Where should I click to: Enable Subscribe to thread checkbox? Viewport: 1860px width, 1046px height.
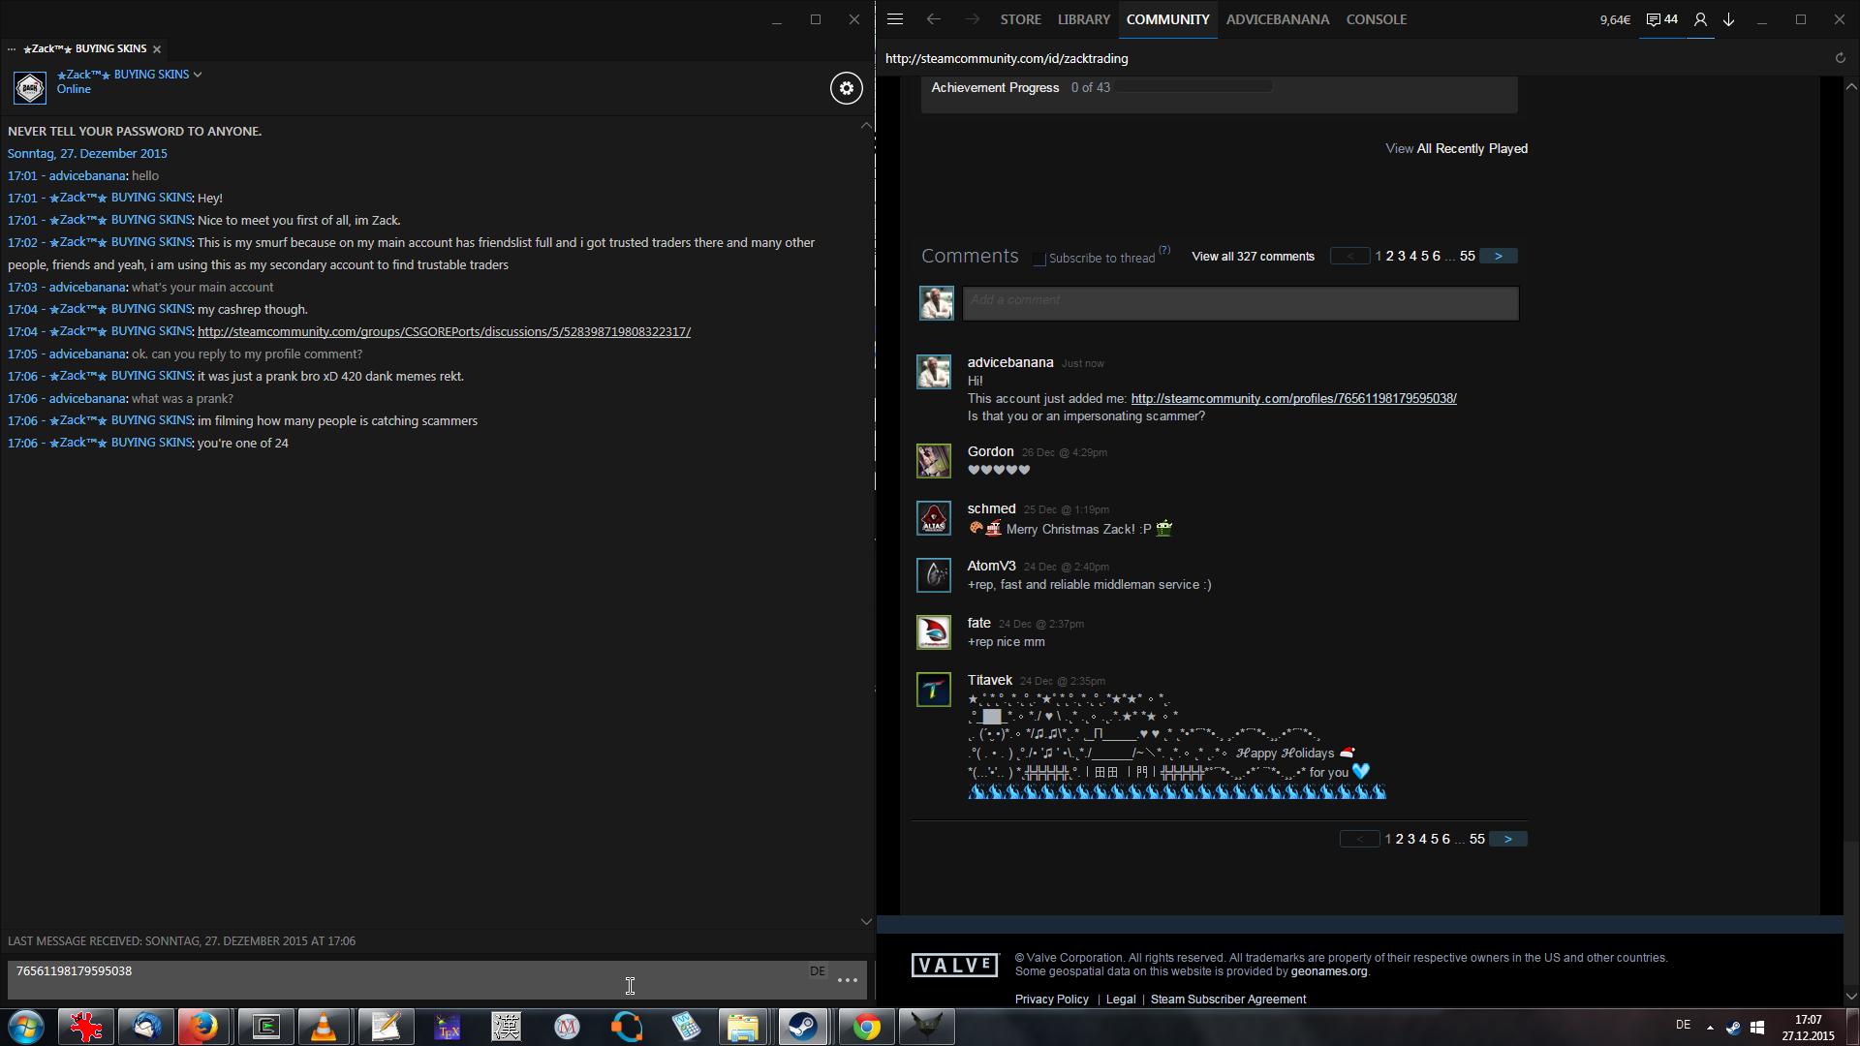tap(1039, 259)
